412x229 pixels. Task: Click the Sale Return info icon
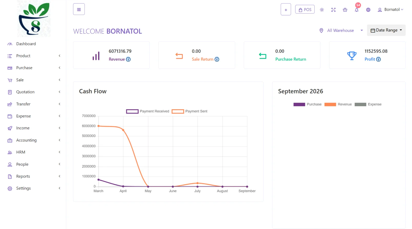[x=217, y=59]
